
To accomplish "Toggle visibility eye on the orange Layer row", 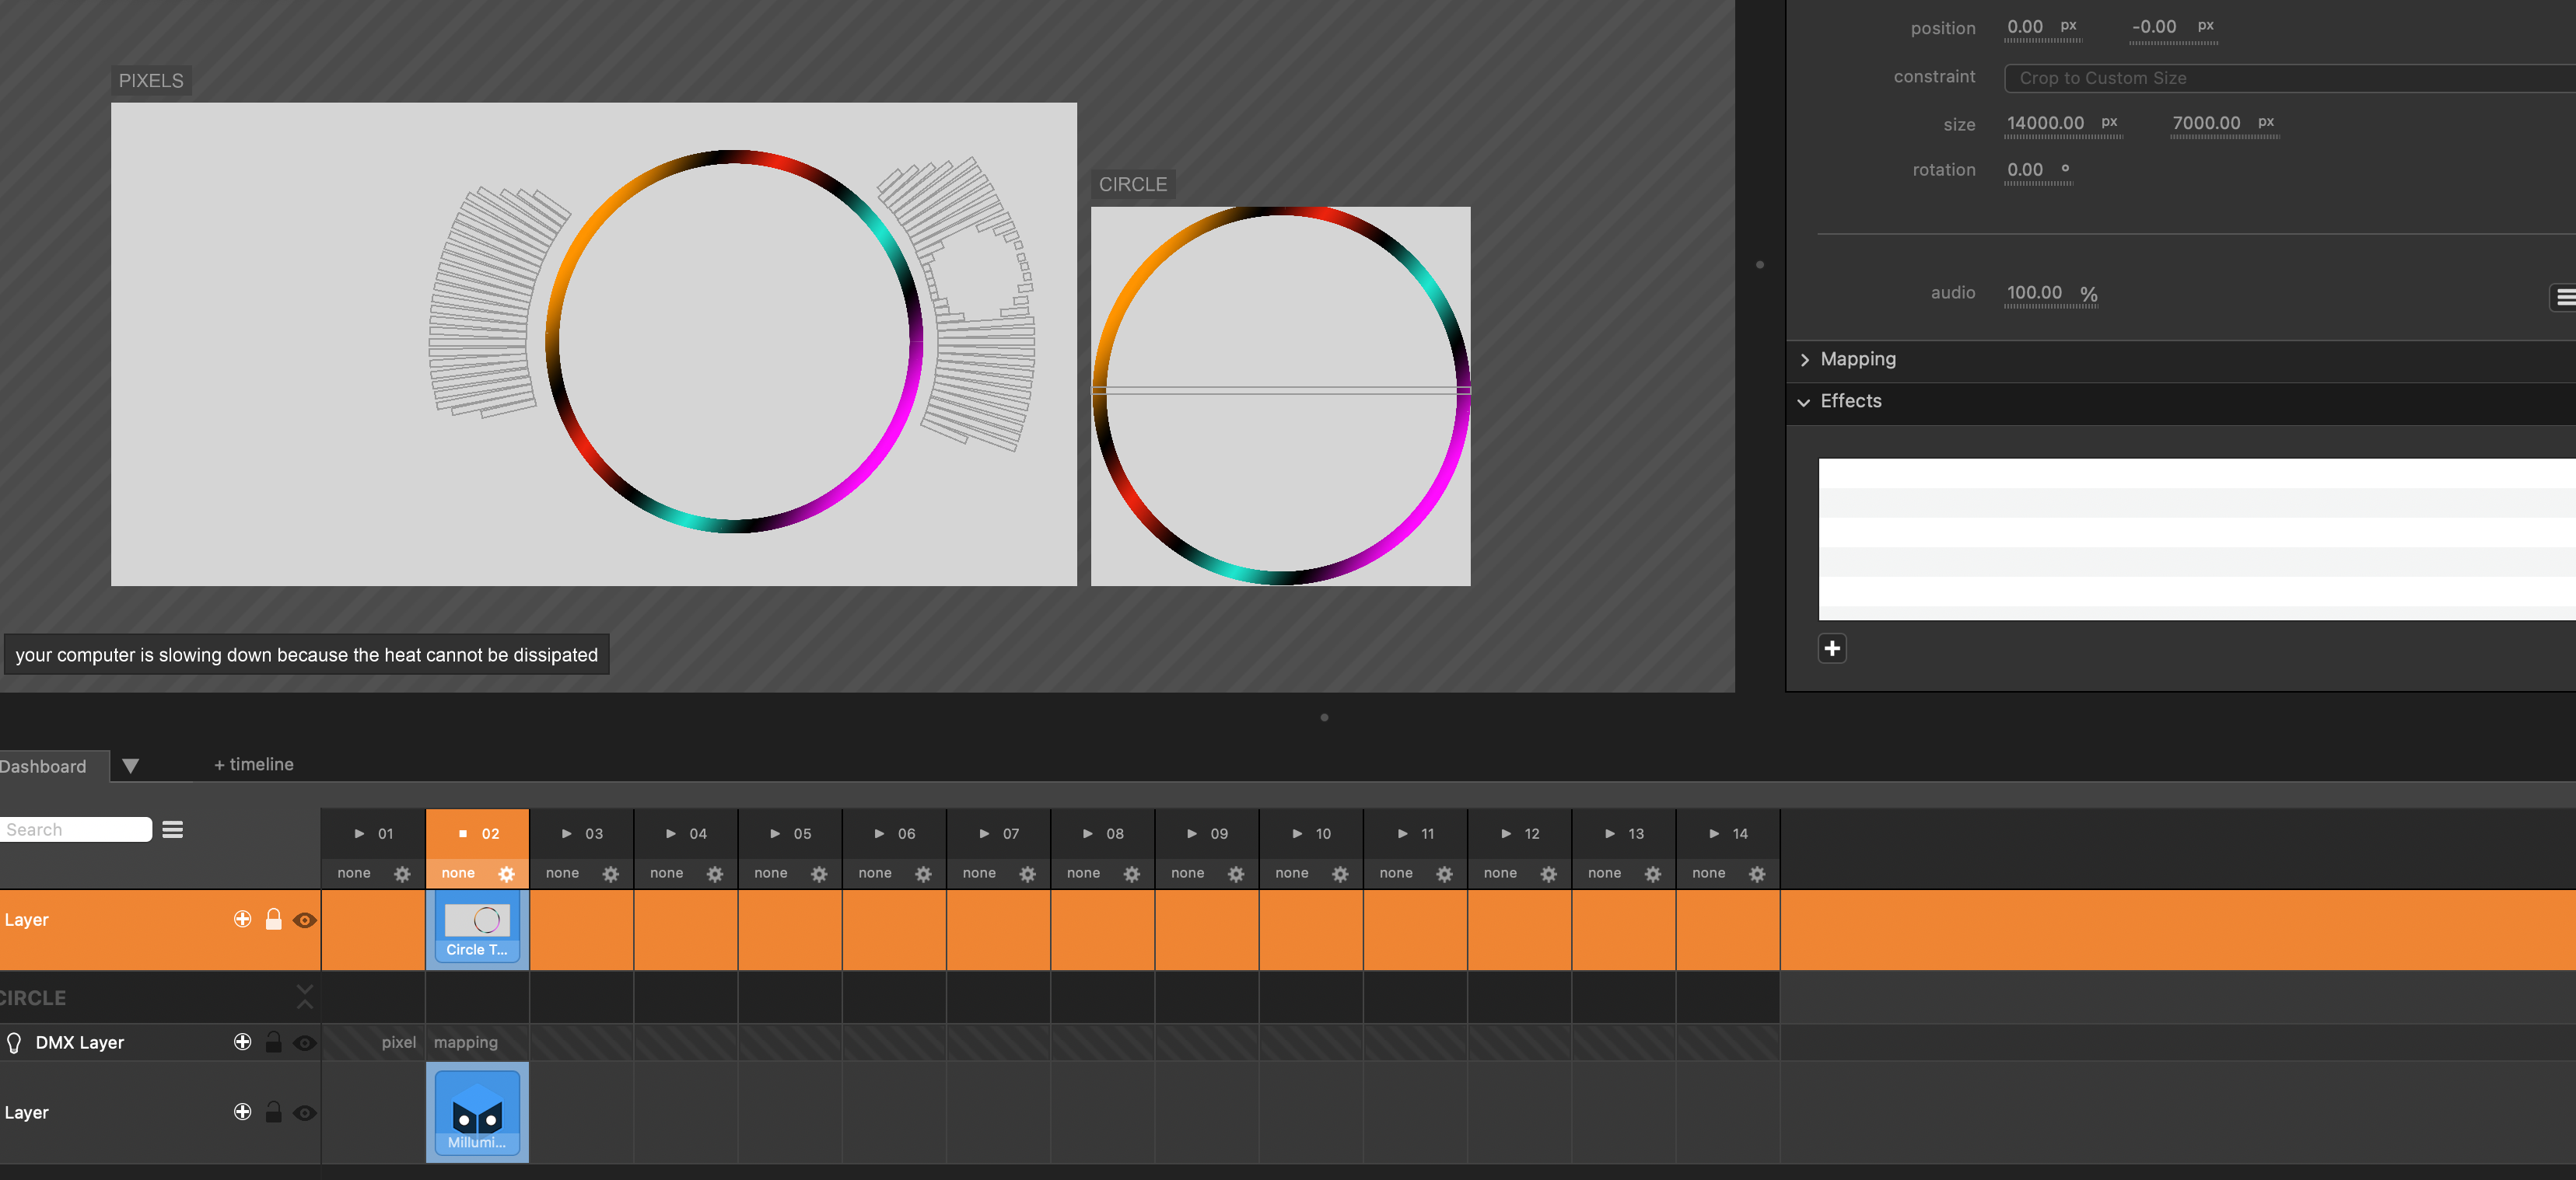I will (305, 920).
